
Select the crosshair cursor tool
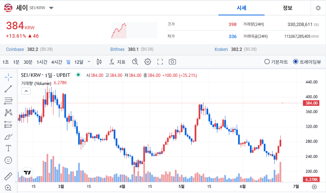coord(8,77)
